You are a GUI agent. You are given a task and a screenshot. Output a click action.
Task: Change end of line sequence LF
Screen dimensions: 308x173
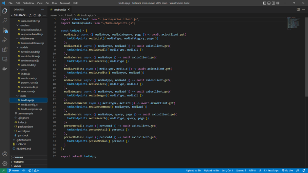coord(260,170)
